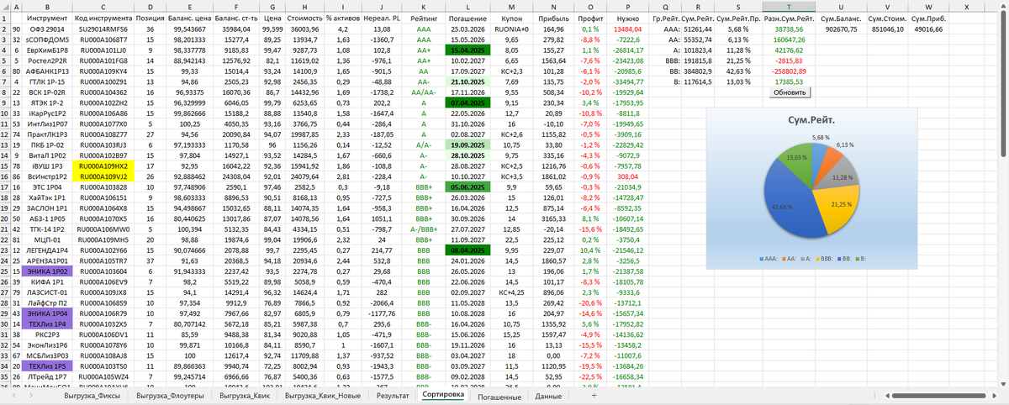
Task: Open the Данные sheet tab
Action: (548, 395)
